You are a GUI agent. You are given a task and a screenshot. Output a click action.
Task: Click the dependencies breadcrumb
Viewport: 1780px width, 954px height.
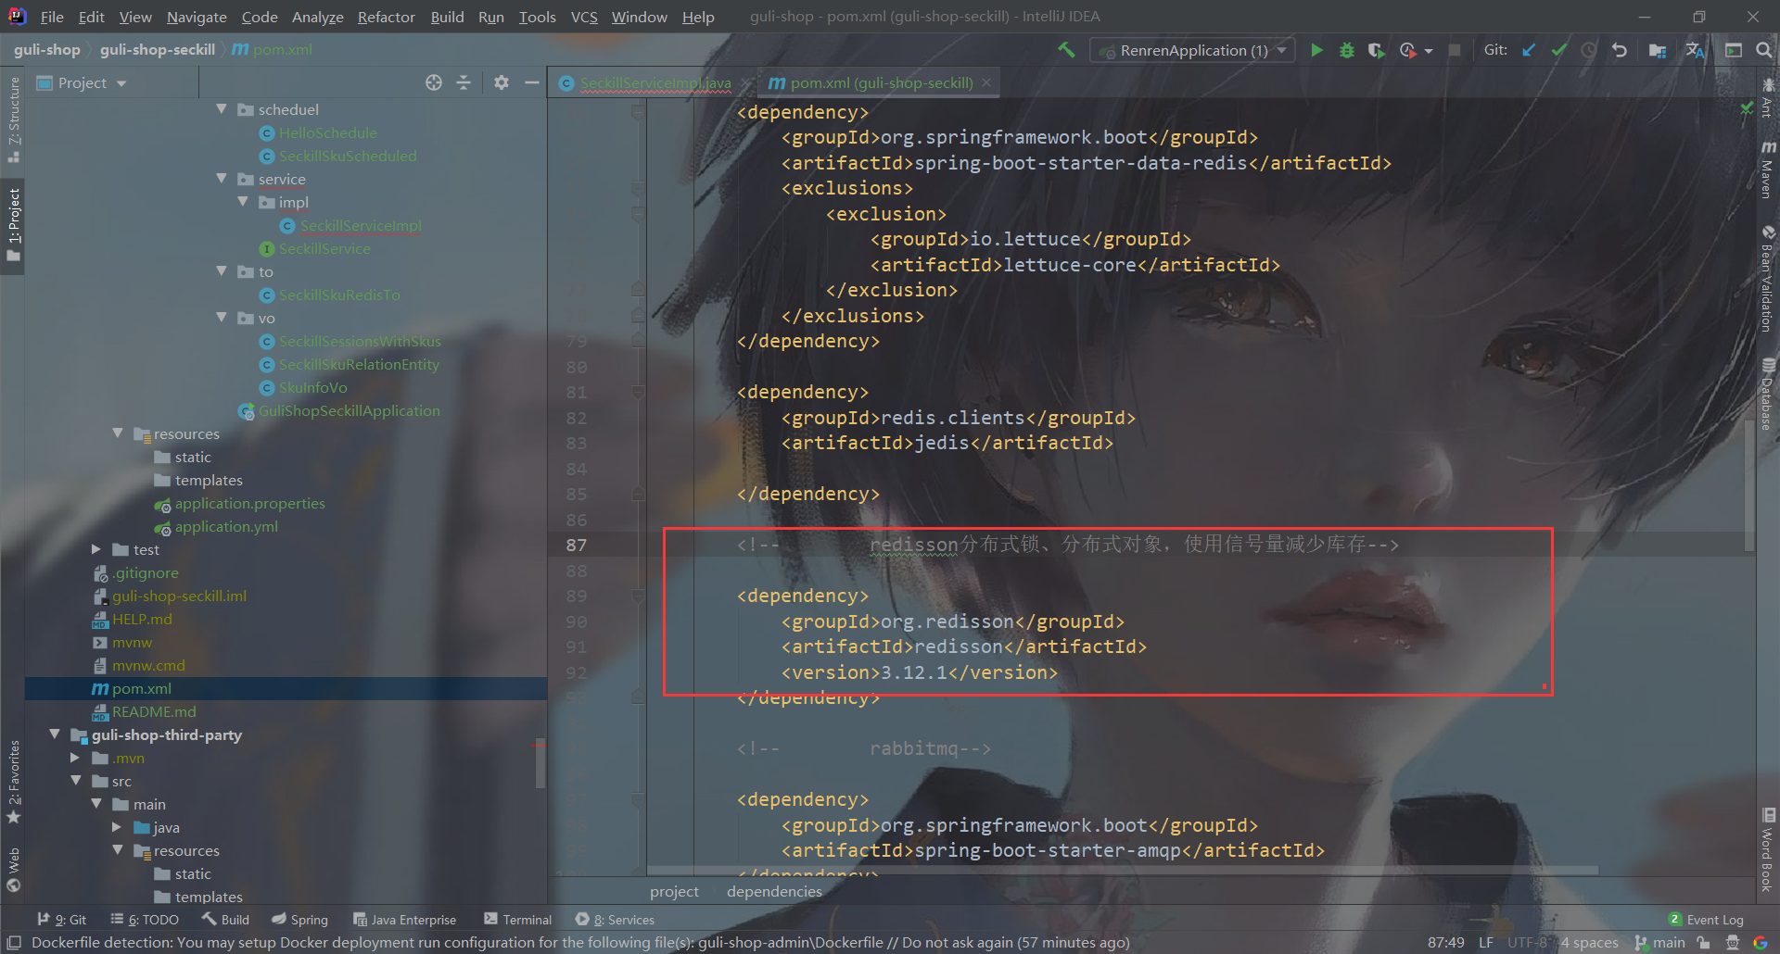click(774, 891)
